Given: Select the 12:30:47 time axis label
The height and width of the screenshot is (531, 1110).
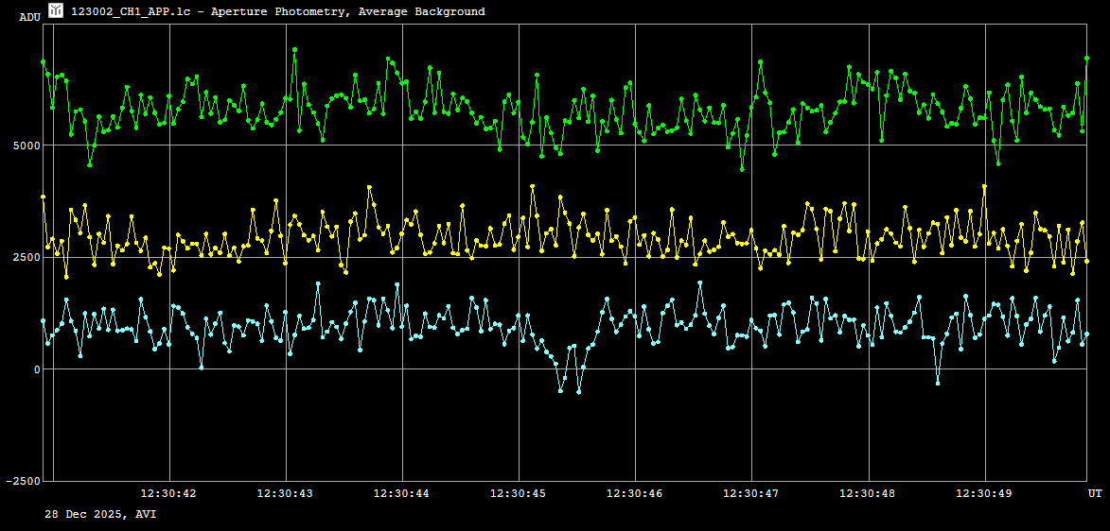Looking at the screenshot, I should (x=750, y=493).
